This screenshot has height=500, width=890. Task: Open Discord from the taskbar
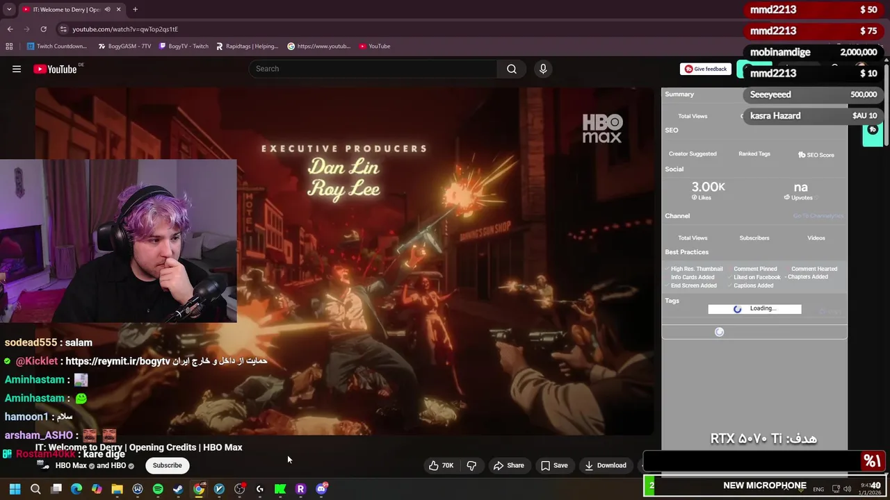pyautogui.click(x=321, y=489)
